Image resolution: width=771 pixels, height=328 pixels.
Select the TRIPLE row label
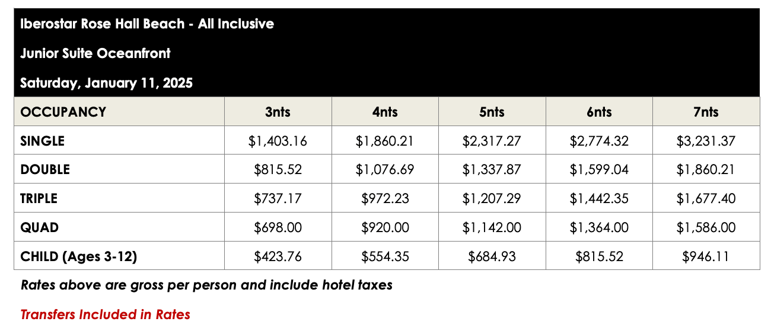coord(40,198)
